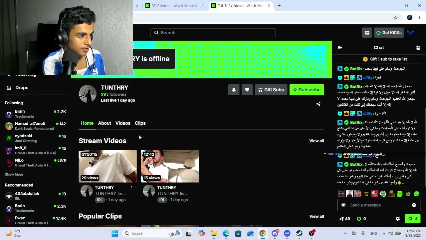This screenshot has height=240, width=426.
Task: Toggle the microphone tray icon
Action: (x=363, y=233)
